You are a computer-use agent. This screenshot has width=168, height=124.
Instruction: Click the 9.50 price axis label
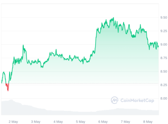pos(164,18)
